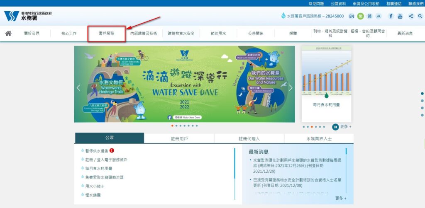Open the 暫停供水通告 link
Viewport: 425px width, 208px height.
click(97, 151)
